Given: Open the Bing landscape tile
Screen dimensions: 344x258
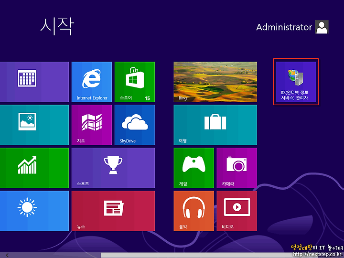Looking at the screenshot, I should click(215, 82).
